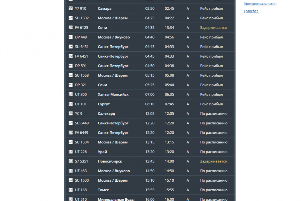The height and width of the screenshot is (201, 301).
Task: Click flight number UT 101 to Сургут
Action: tap(81, 104)
